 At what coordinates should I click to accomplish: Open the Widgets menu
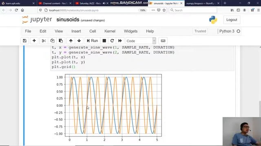click(130, 31)
